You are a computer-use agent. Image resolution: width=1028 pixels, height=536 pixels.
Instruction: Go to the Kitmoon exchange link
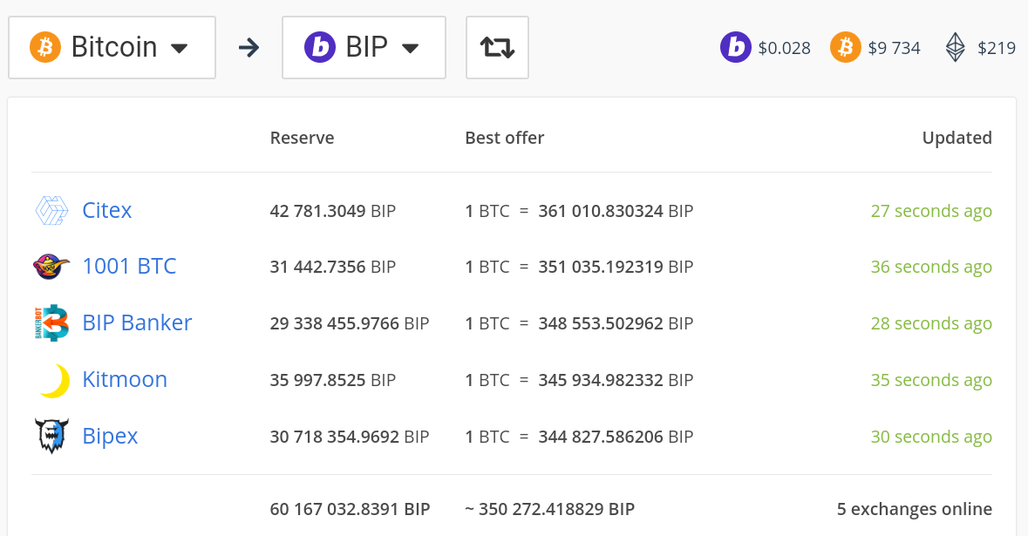(x=125, y=379)
